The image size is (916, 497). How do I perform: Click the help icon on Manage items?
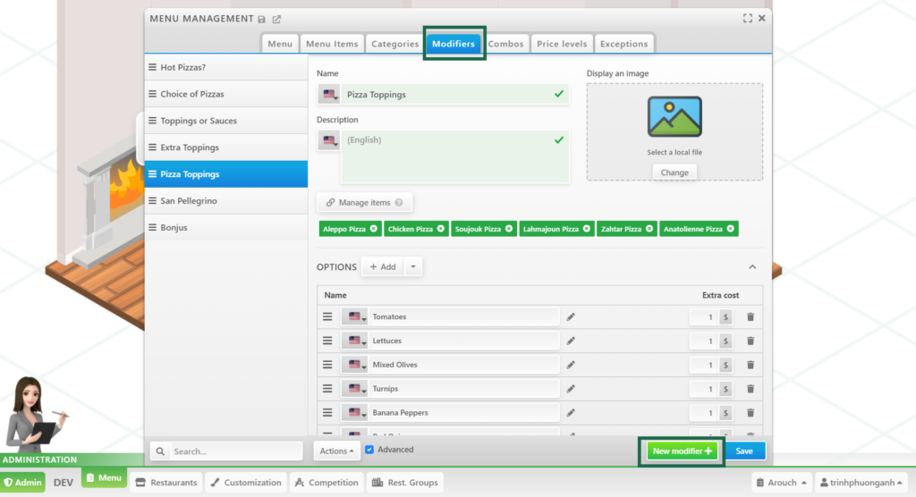[x=398, y=203]
